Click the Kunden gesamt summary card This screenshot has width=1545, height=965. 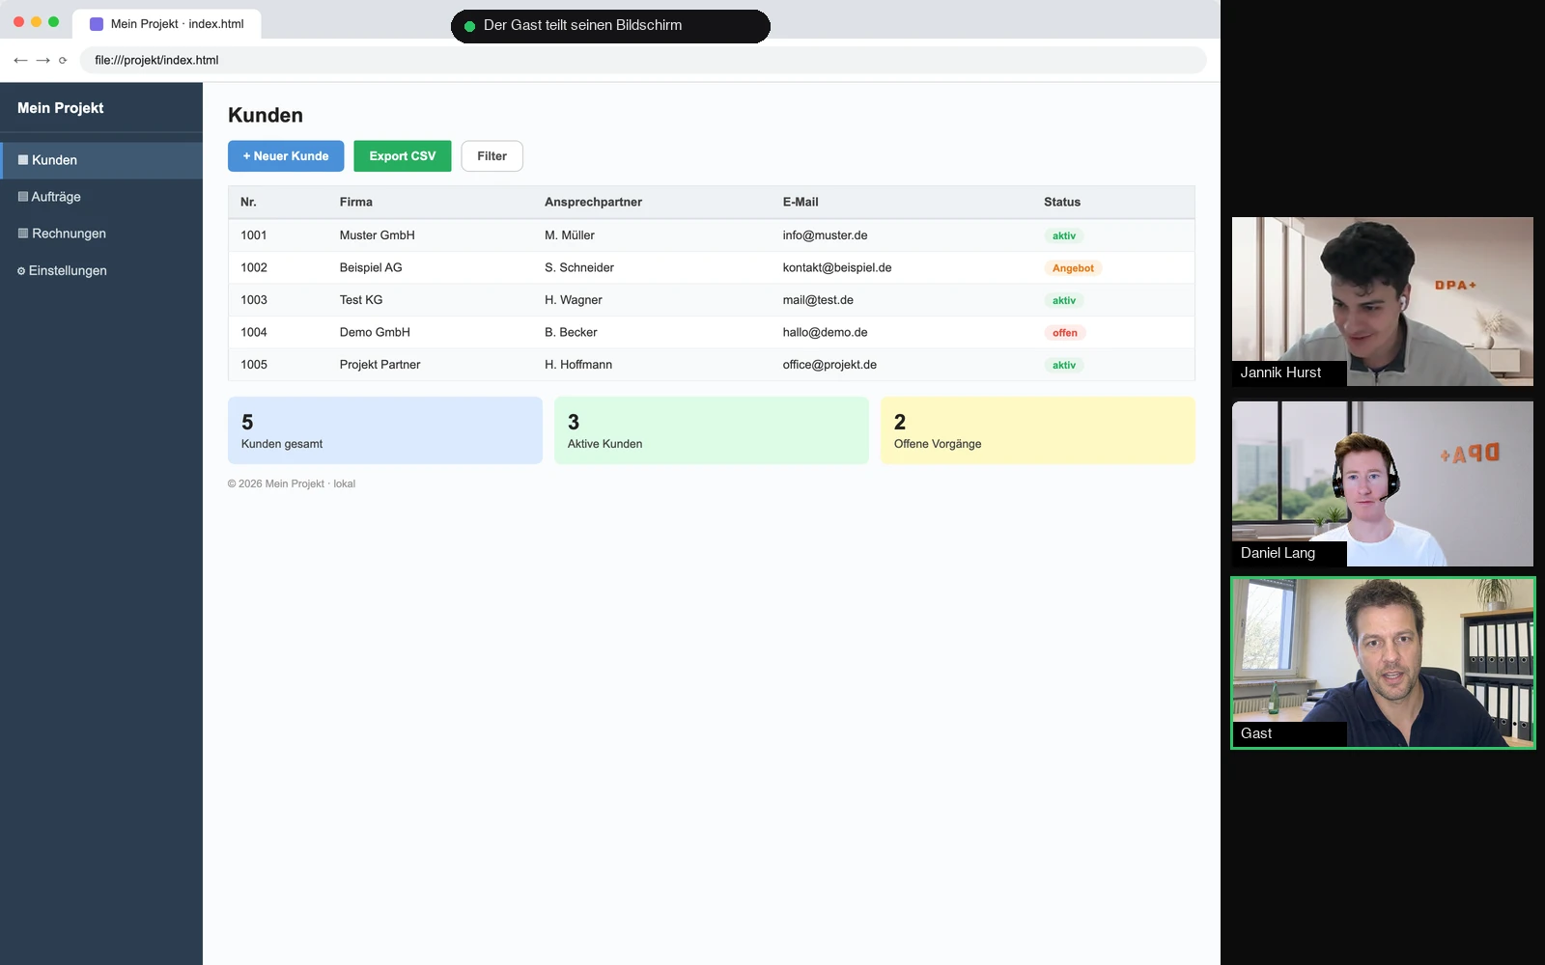coord(385,430)
